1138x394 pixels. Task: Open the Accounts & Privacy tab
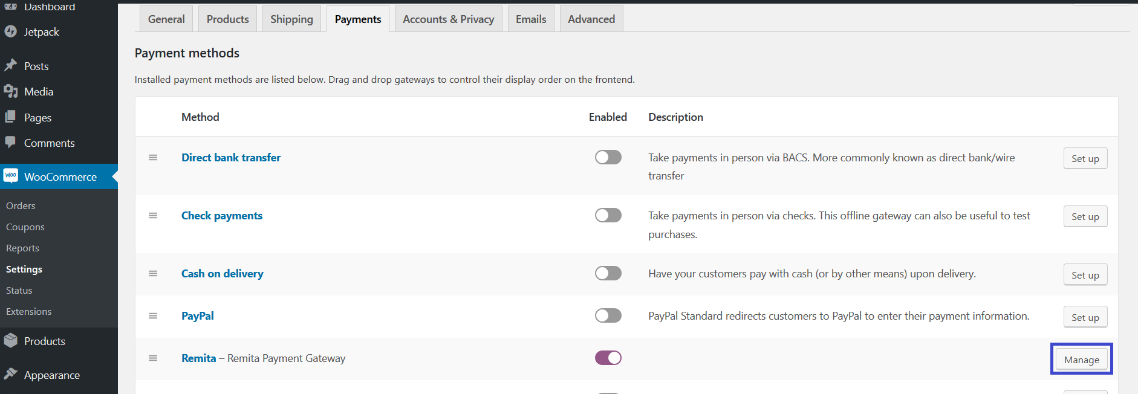tap(448, 19)
